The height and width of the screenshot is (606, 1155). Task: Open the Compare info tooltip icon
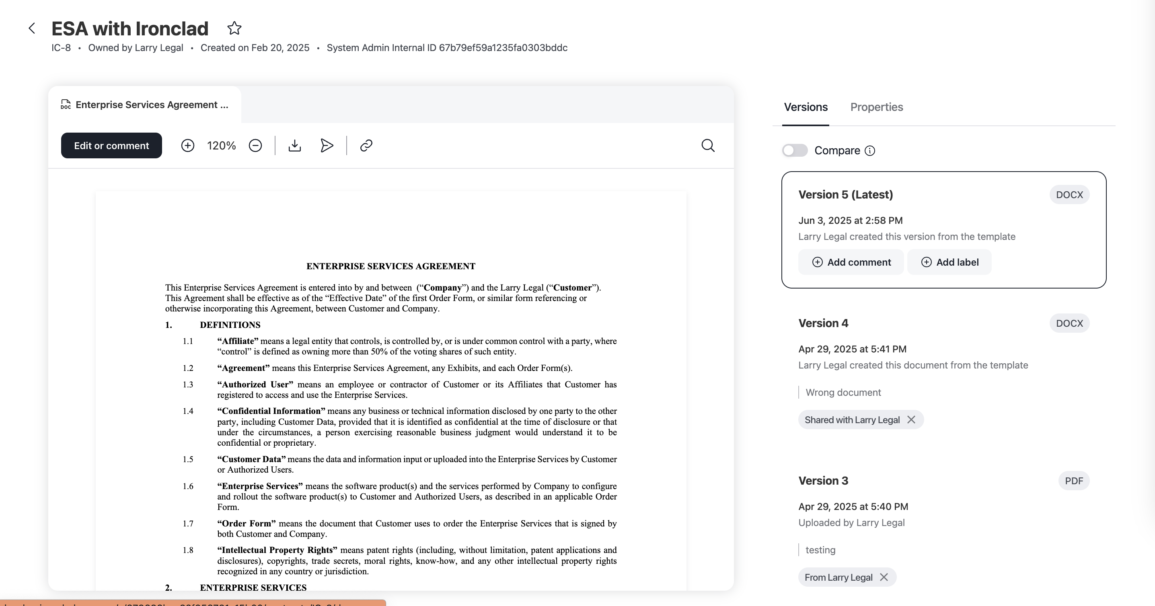pyautogui.click(x=869, y=150)
